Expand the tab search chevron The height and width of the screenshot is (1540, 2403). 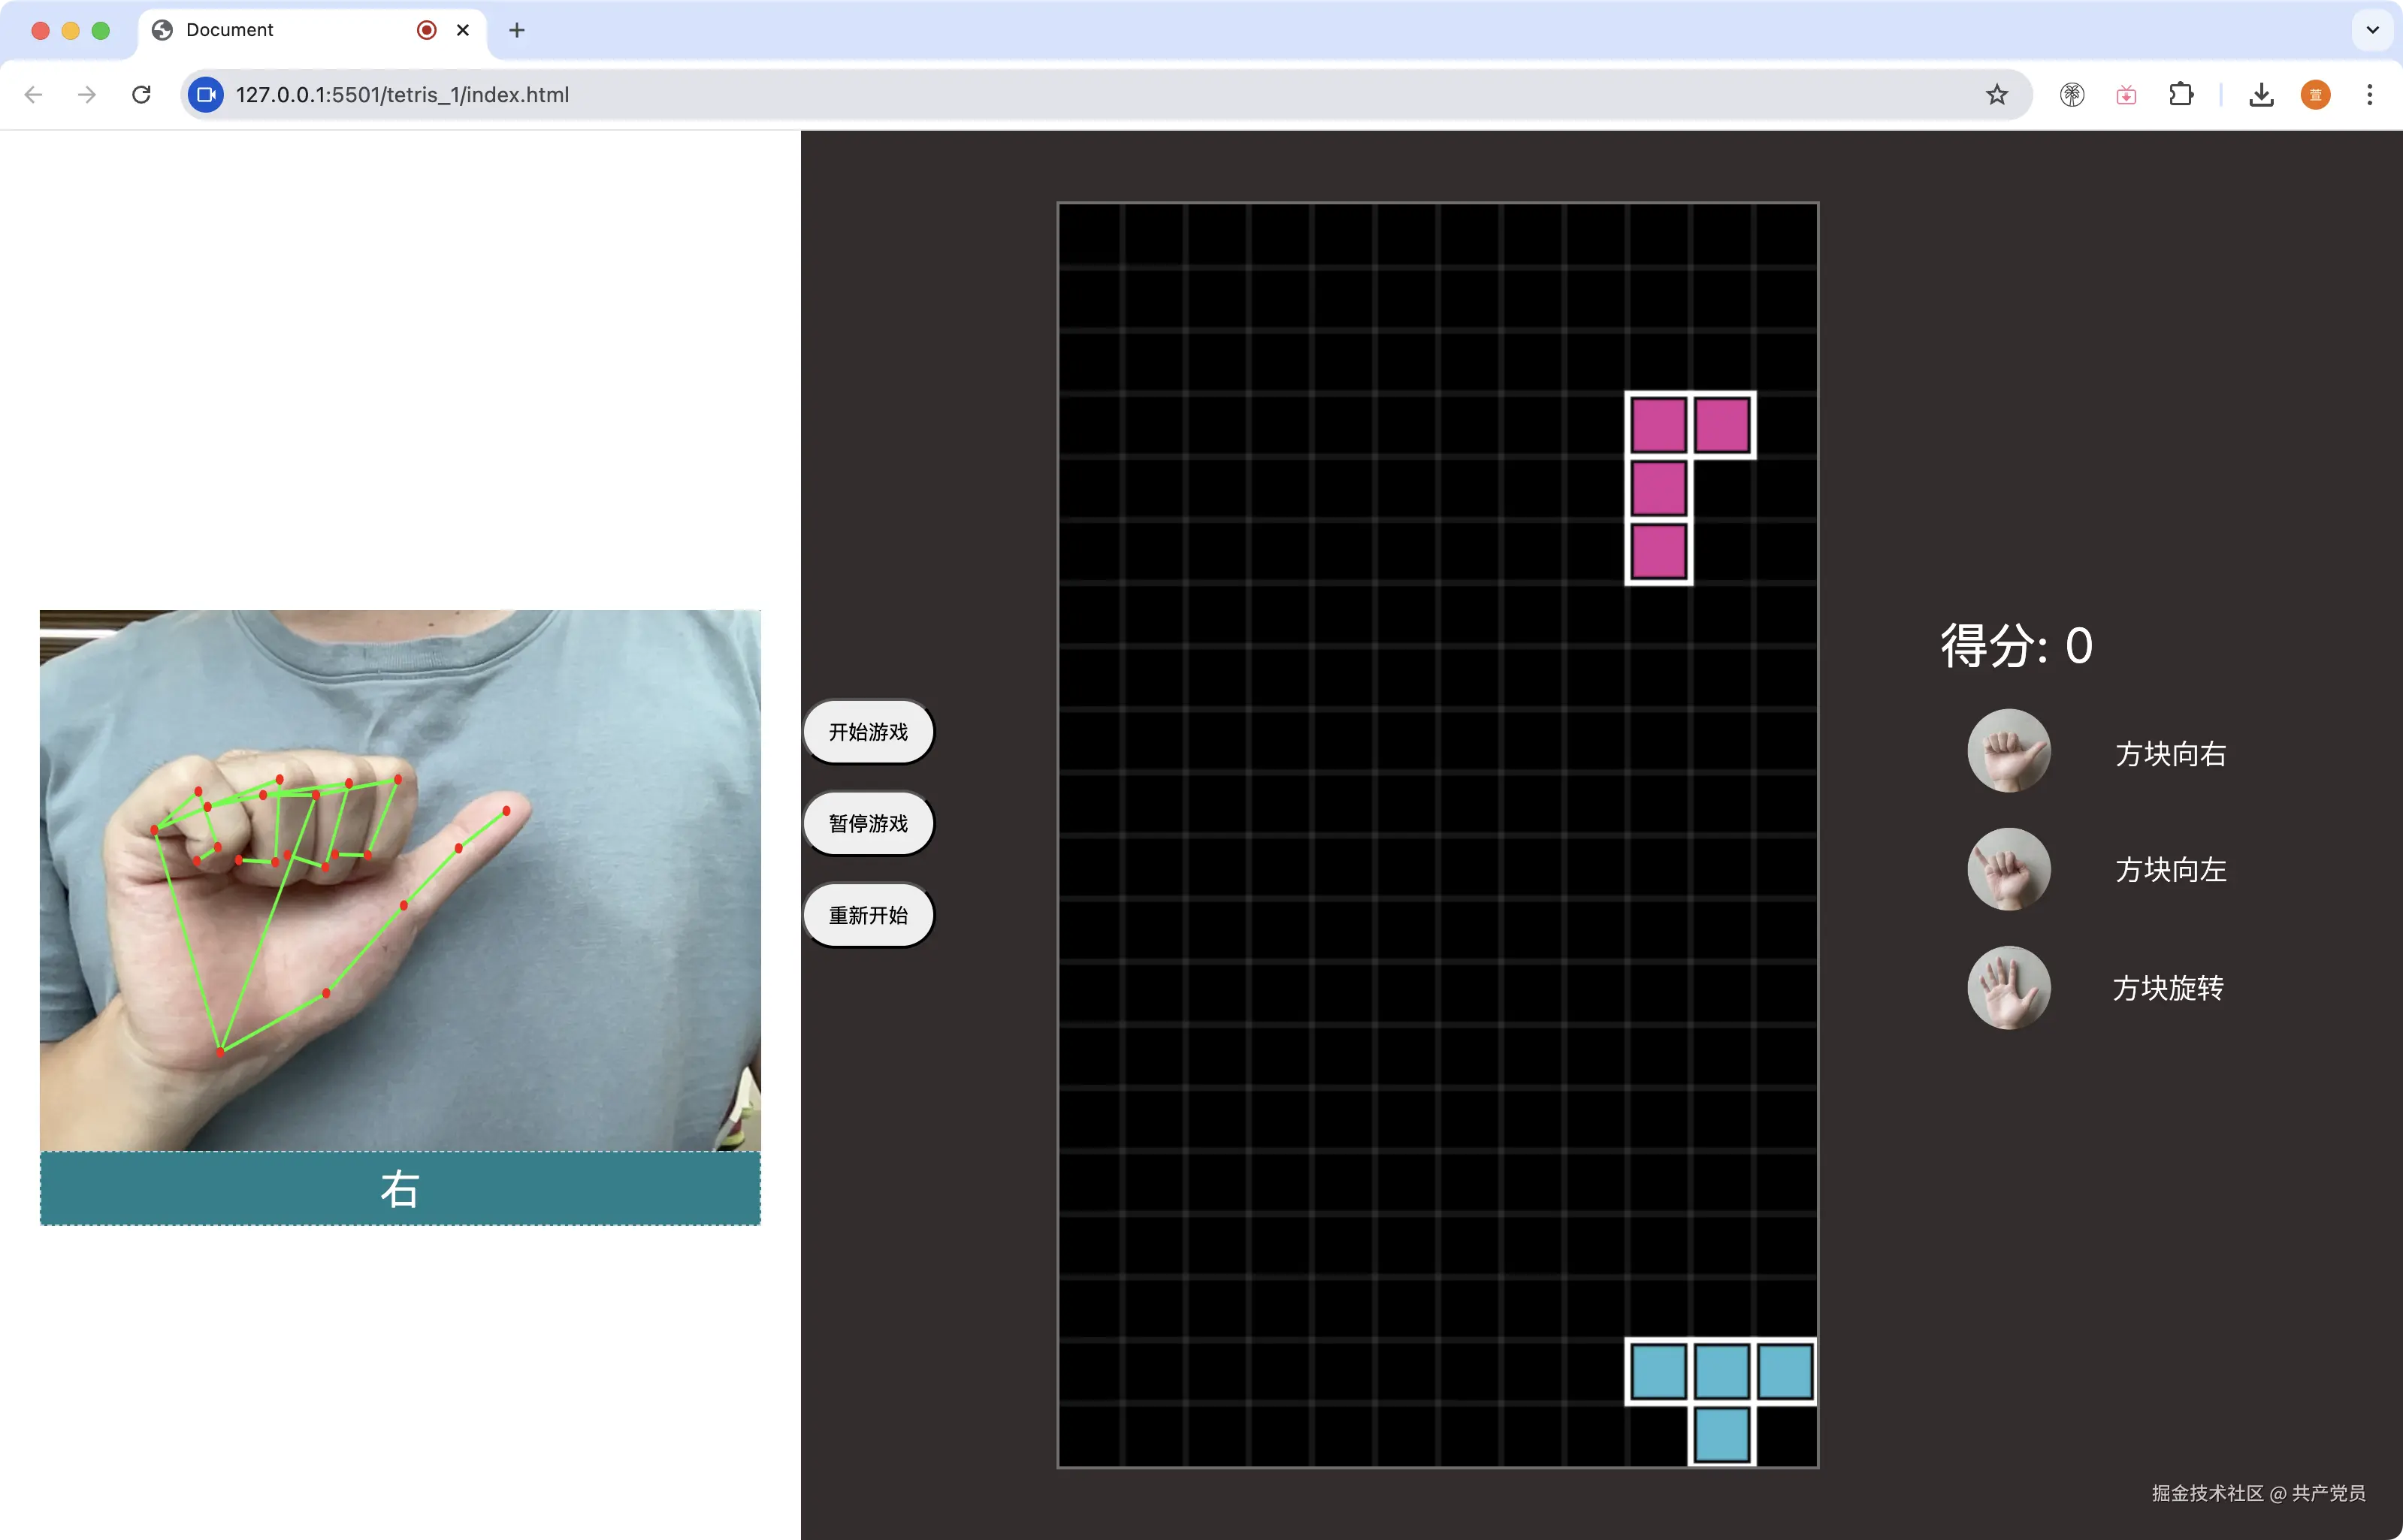2372,30
